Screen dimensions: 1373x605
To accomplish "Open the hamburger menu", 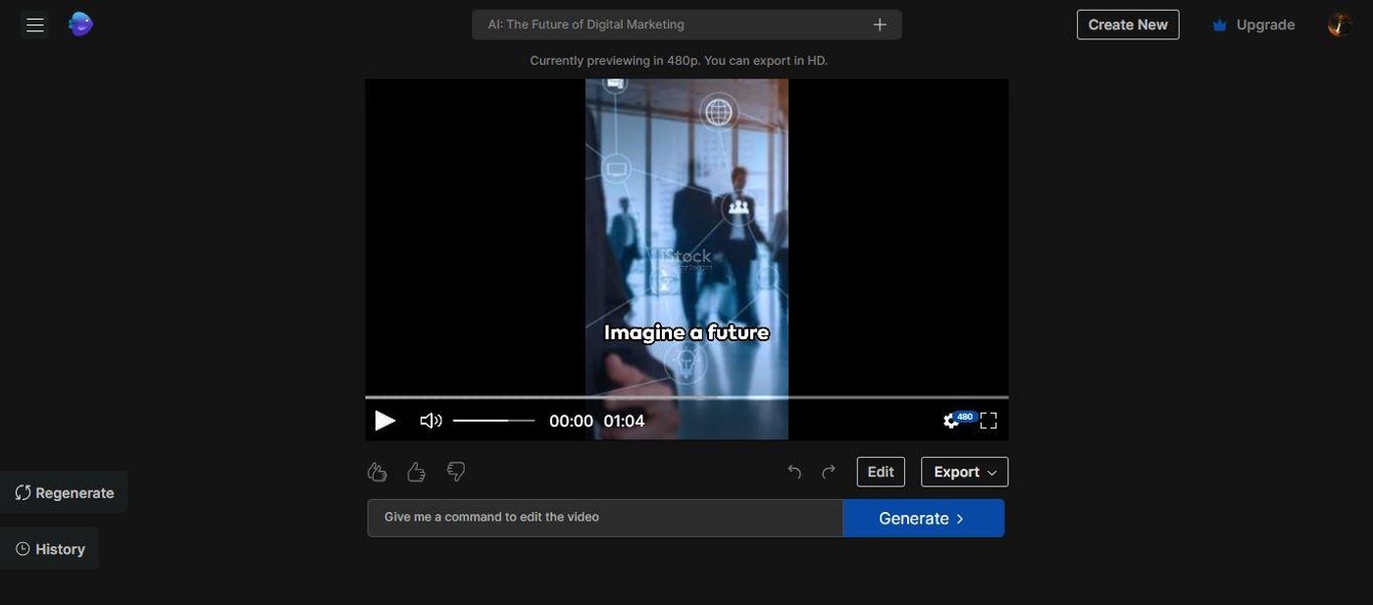I will pyautogui.click(x=35, y=25).
